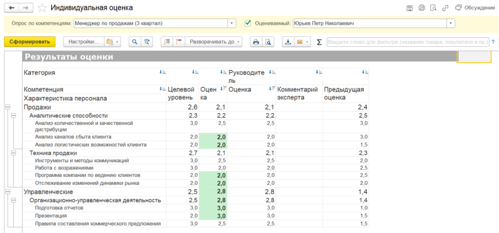Open report Настройки button
The height and width of the screenshot is (233, 499).
[x=83, y=42]
